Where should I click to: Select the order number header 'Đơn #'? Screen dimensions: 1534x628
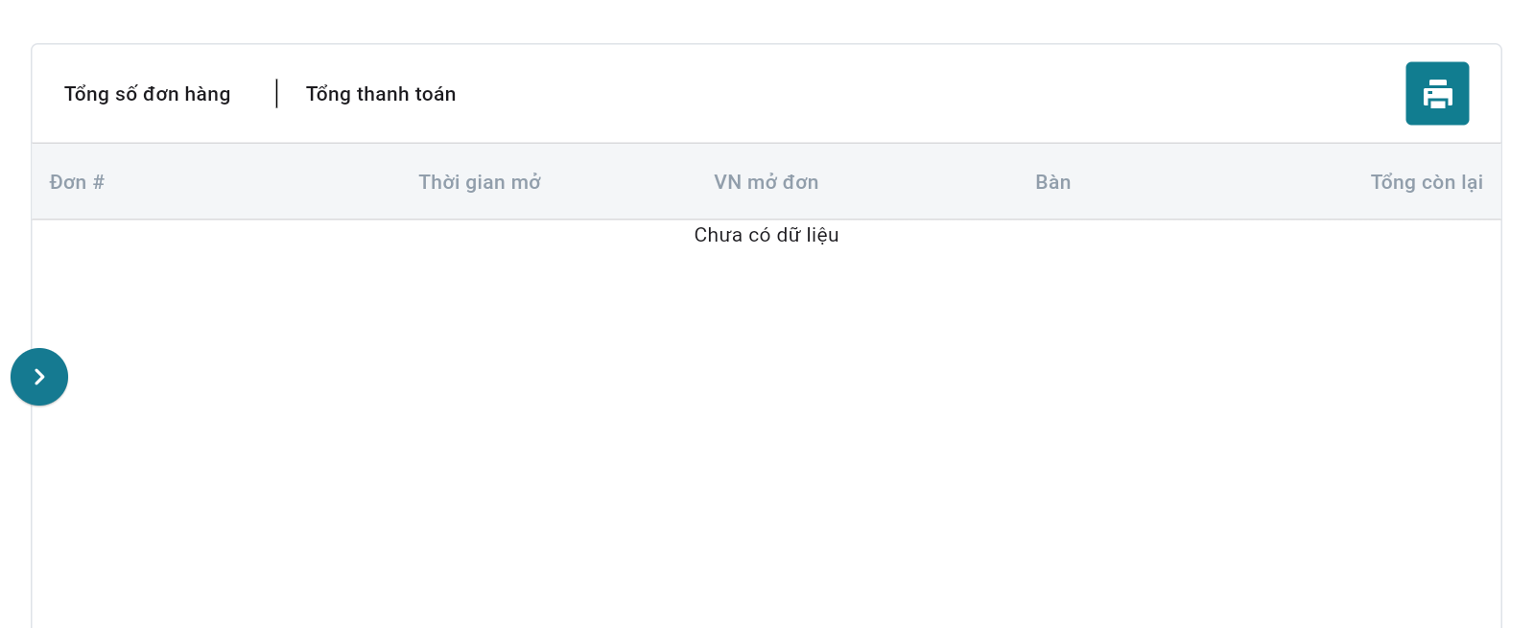click(77, 182)
